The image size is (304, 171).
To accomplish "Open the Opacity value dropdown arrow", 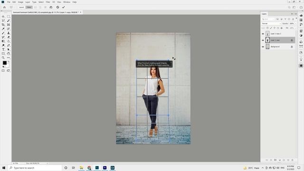I will click(x=295, y=23).
